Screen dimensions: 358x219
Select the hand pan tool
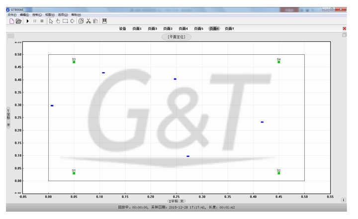pyautogui.click(x=58, y=21)
